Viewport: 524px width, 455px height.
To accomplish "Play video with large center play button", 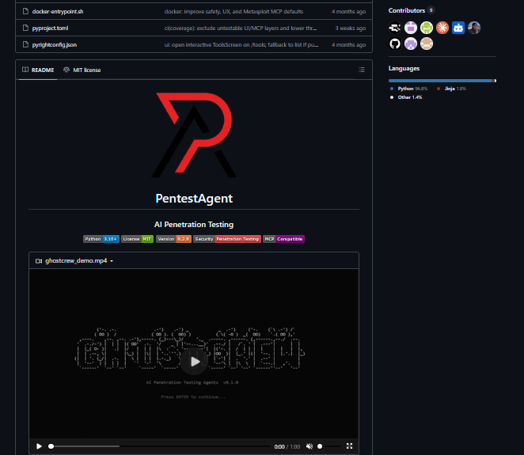I will tap(194, 361).
